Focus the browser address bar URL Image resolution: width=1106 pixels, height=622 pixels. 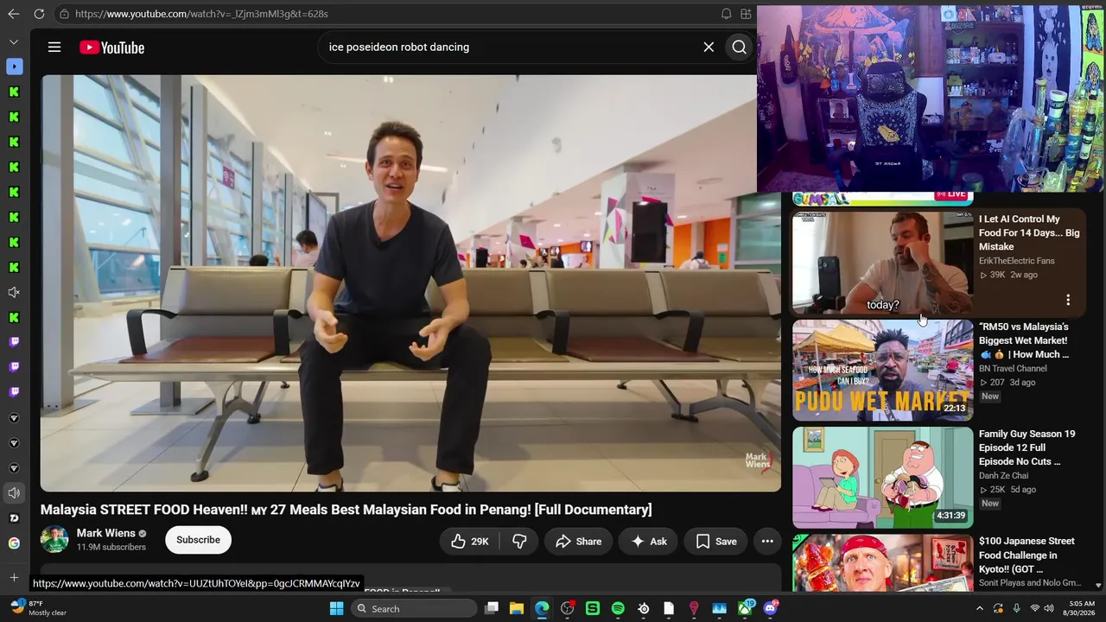point(201,14)
